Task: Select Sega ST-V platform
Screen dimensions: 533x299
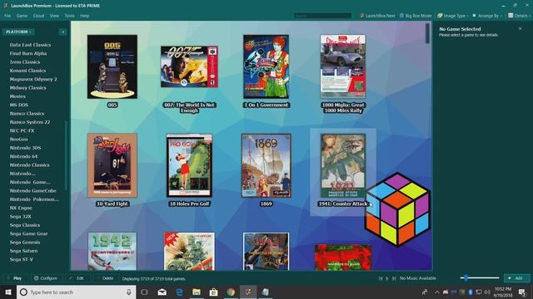Action: point(22,259)
